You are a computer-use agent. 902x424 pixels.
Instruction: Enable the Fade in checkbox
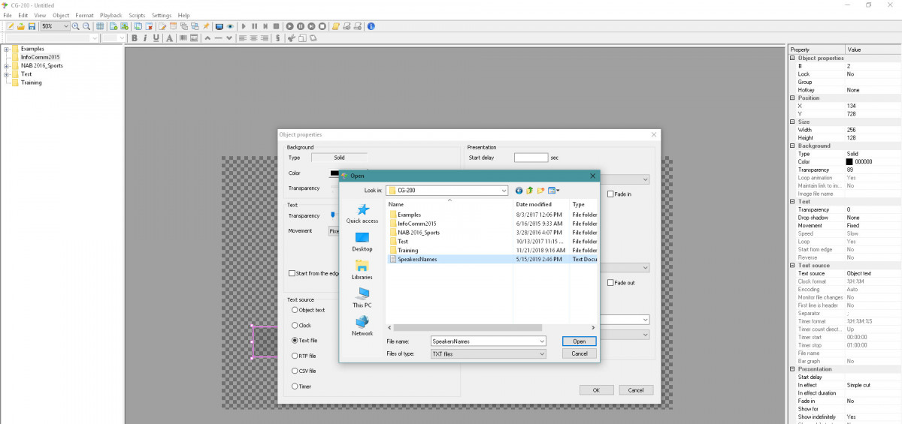610,194
